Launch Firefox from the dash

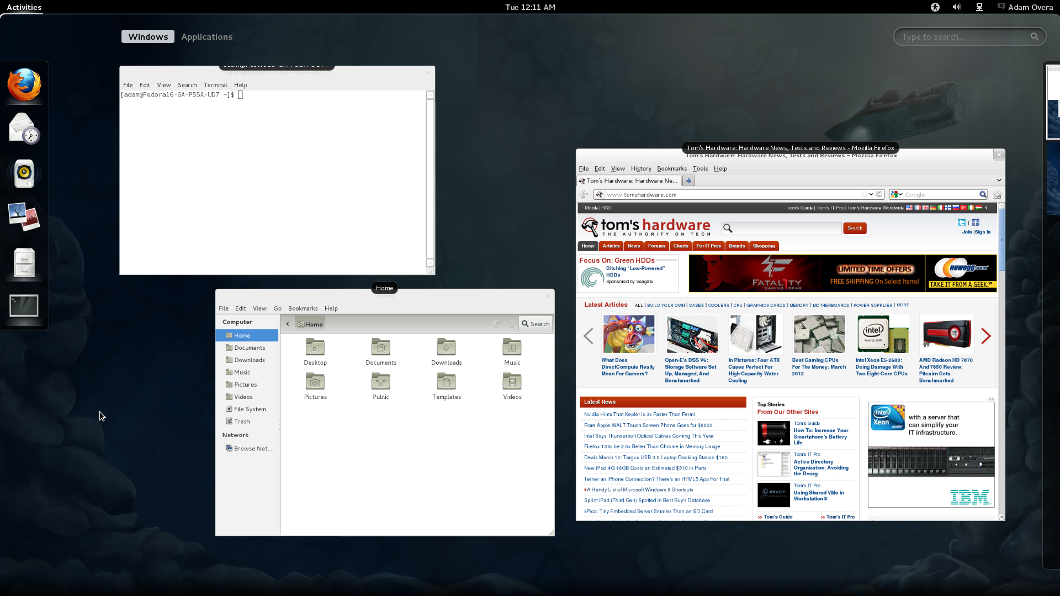point(24,85)
